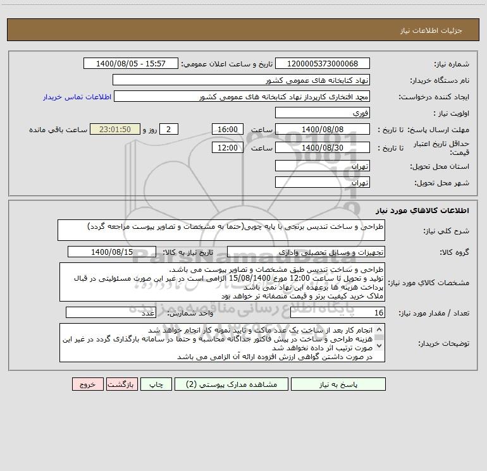The height and width of the screenshot is (471, 487).
Task: Click the label شماره نیاز
Action: tap(452, 64)
